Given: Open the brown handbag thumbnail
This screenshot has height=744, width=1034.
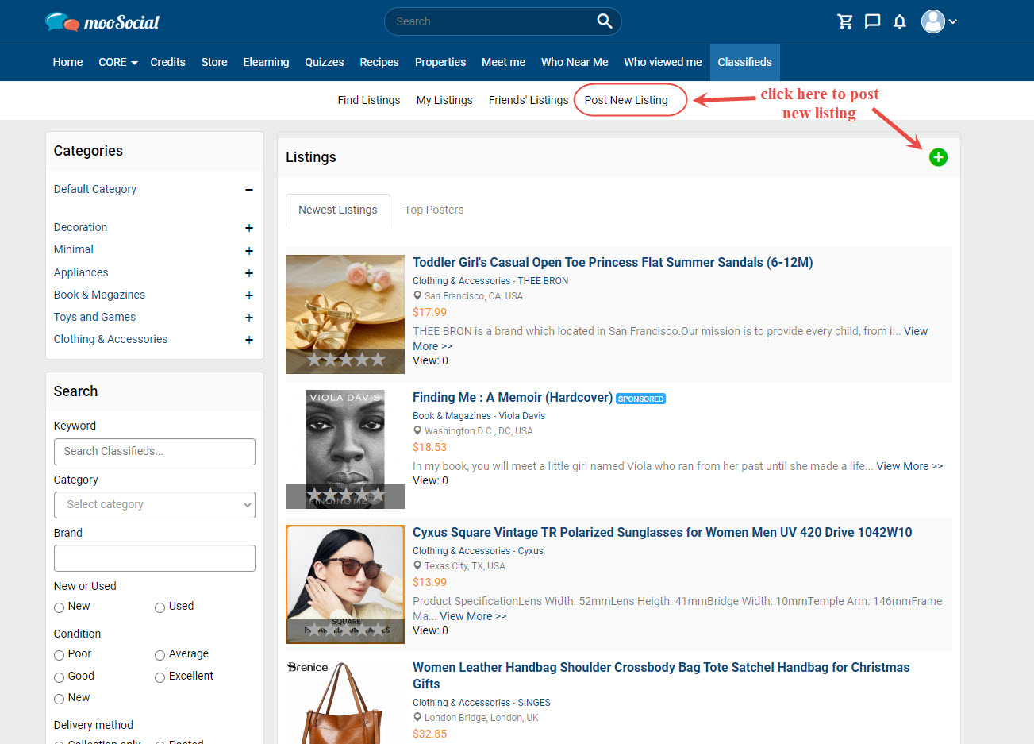Looking at the screenshot, I should pyautogui.click(x=345, y=702).
